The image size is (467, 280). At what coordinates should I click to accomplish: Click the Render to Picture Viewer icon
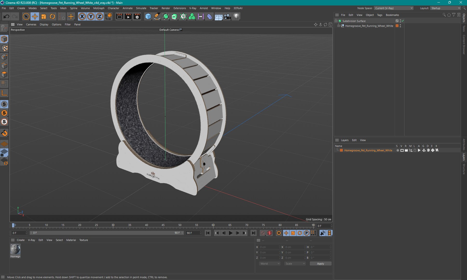128,17
